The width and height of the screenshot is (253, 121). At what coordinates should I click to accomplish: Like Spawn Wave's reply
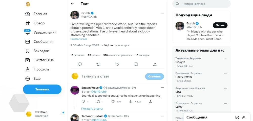click(x=113, y=102)
